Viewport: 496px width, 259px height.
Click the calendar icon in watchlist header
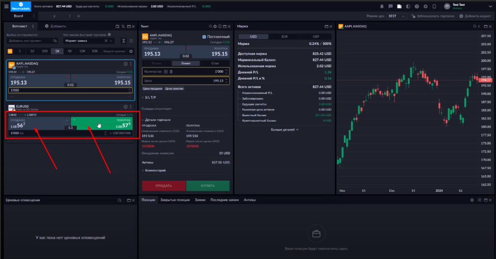pyautogui.click(x=117, y=27)
